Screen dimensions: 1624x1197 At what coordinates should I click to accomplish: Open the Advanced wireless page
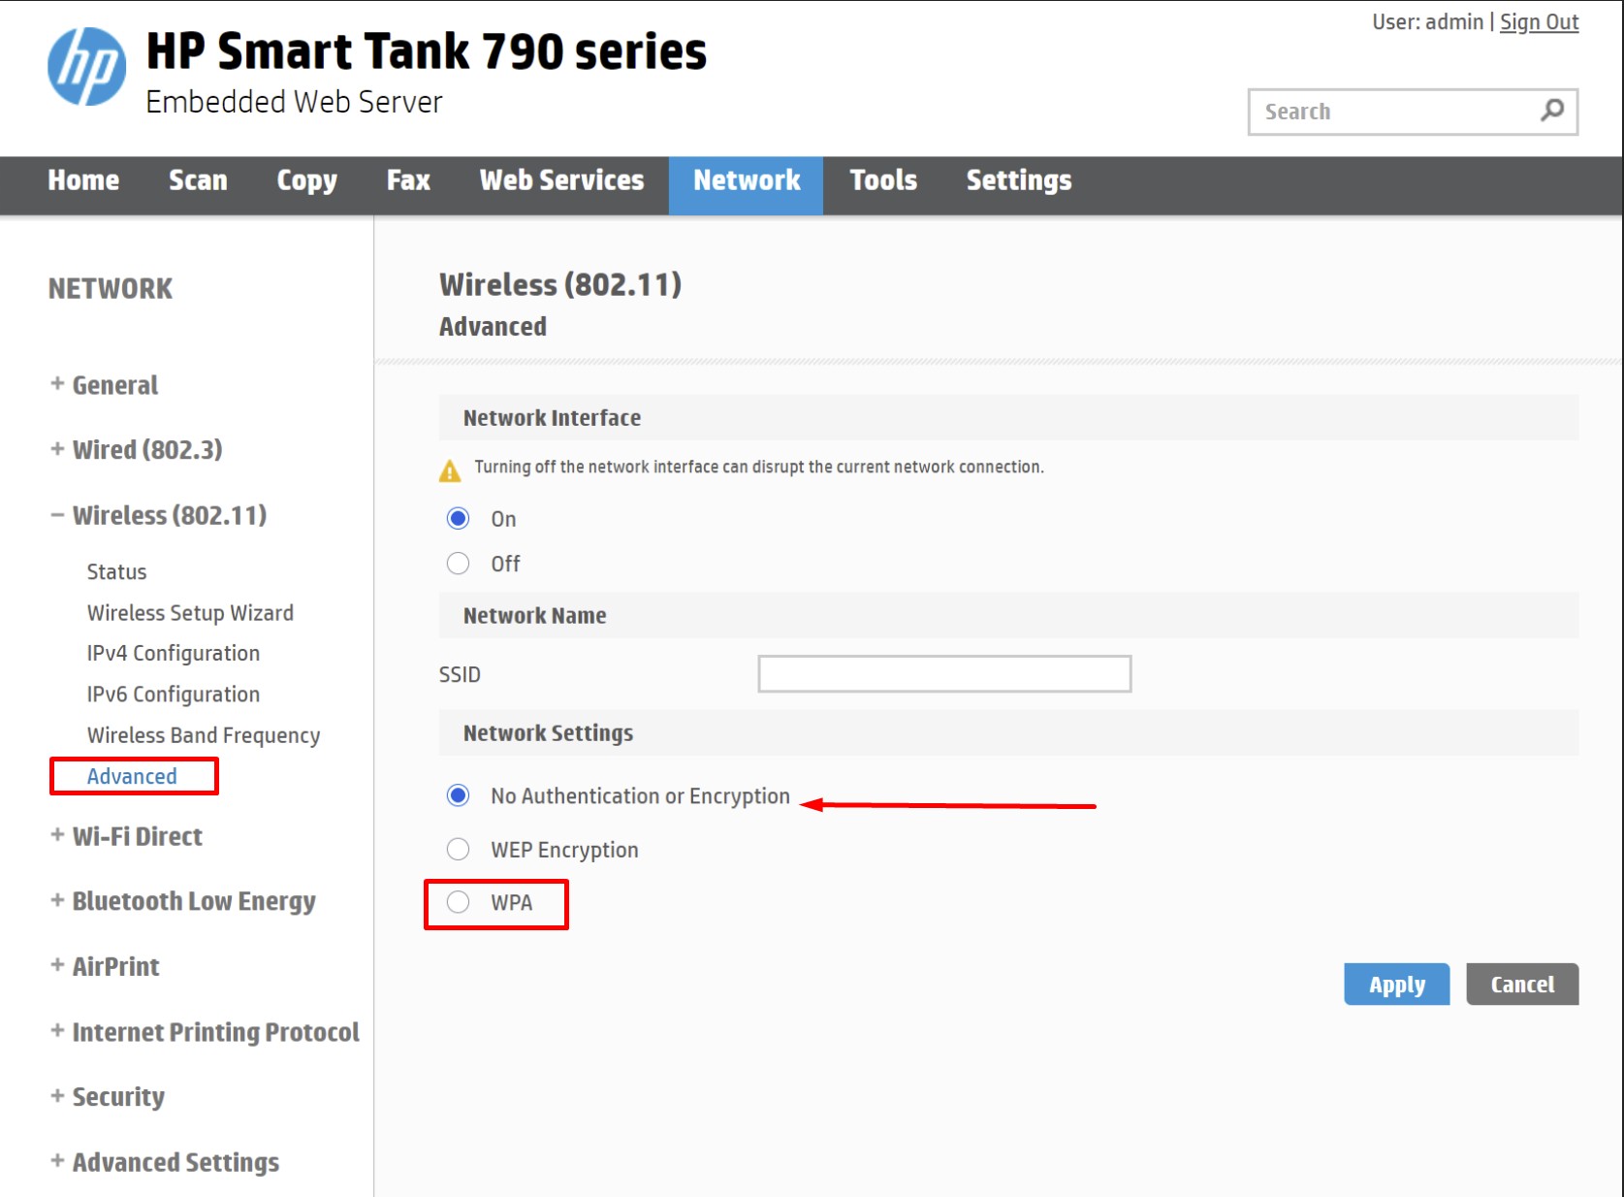point(132,776)
